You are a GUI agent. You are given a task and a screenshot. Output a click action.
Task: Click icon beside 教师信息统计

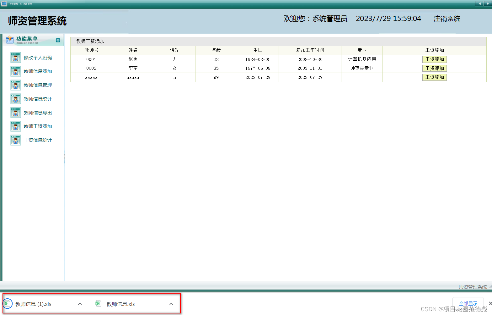[x=16, y=99]
